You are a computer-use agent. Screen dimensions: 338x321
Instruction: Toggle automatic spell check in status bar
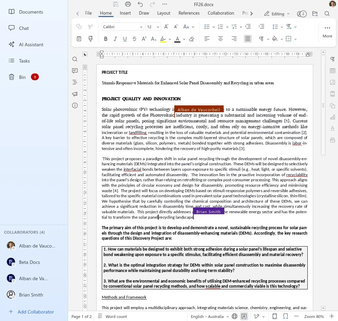click(x=244, y=316)
